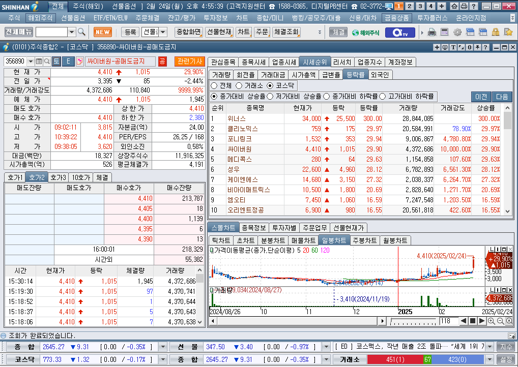The width and height of the screenshot is (518, 367).
Task: Expand the 거래소 advance-decline dropdown
Action: [x=490, y=359]
